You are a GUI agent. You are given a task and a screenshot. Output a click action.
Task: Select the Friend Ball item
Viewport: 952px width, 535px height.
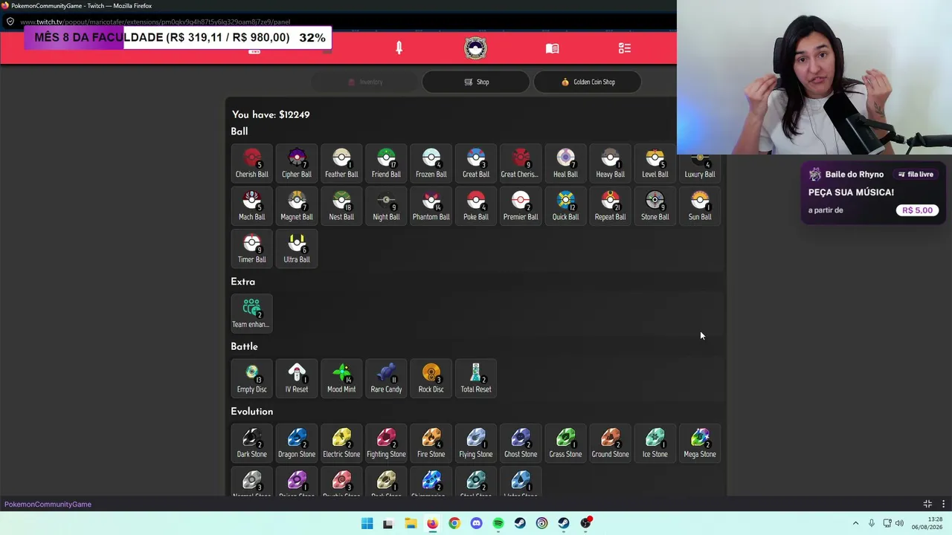[386, 163]
